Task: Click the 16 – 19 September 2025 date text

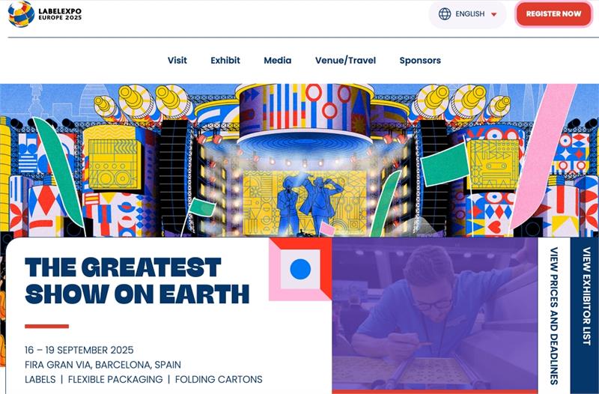Action: (79, 350)
